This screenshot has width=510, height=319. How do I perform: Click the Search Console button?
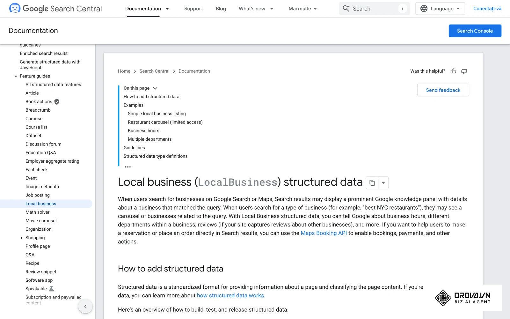(x=475, y=31)
